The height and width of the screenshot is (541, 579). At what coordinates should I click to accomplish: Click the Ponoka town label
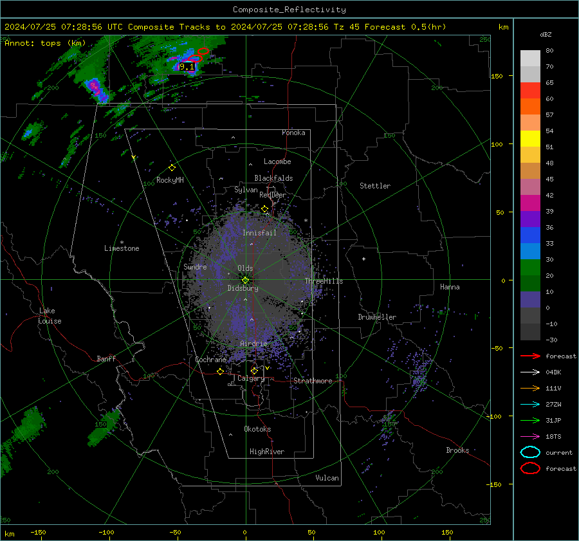click(293, 133)
